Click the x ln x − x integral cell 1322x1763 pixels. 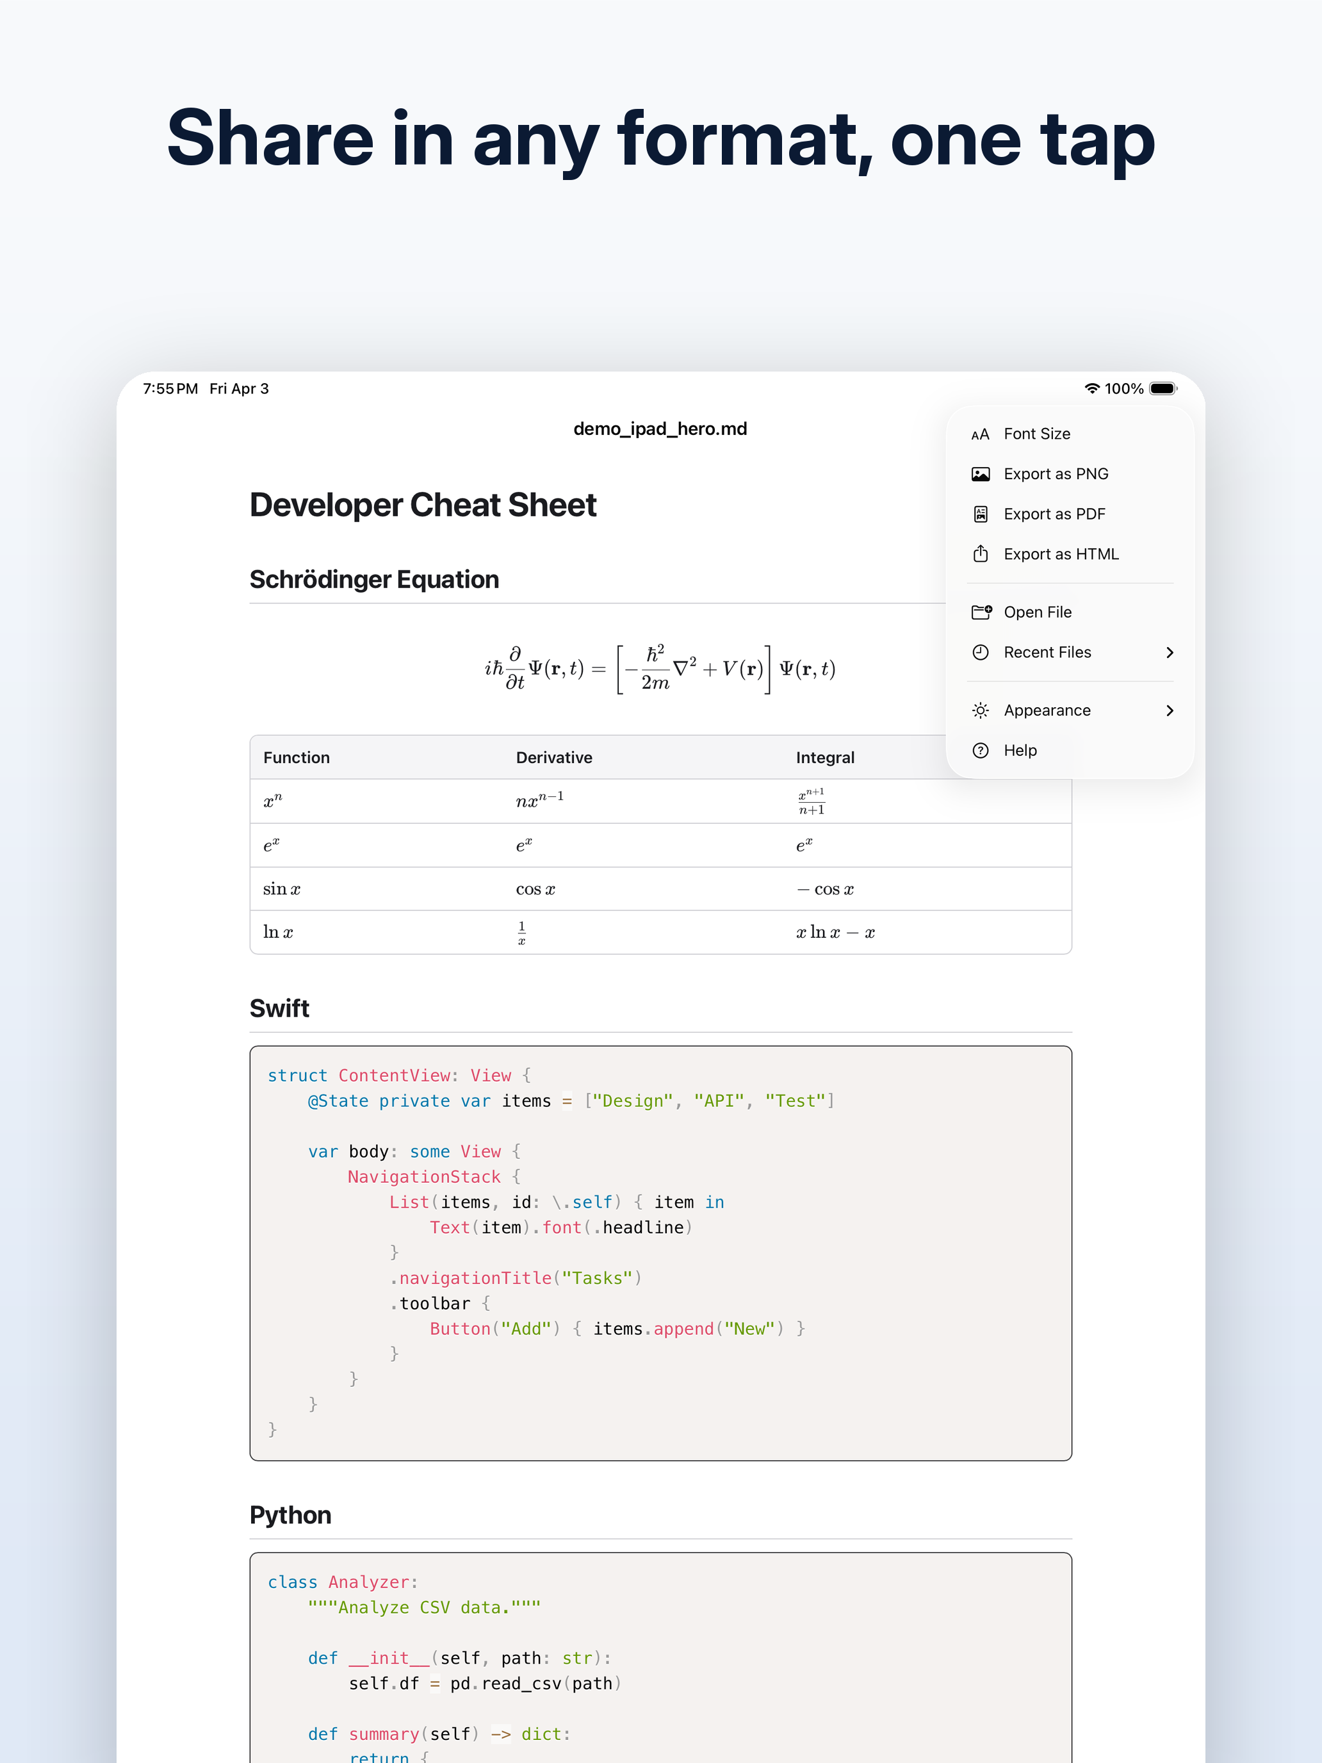(835, 933)
